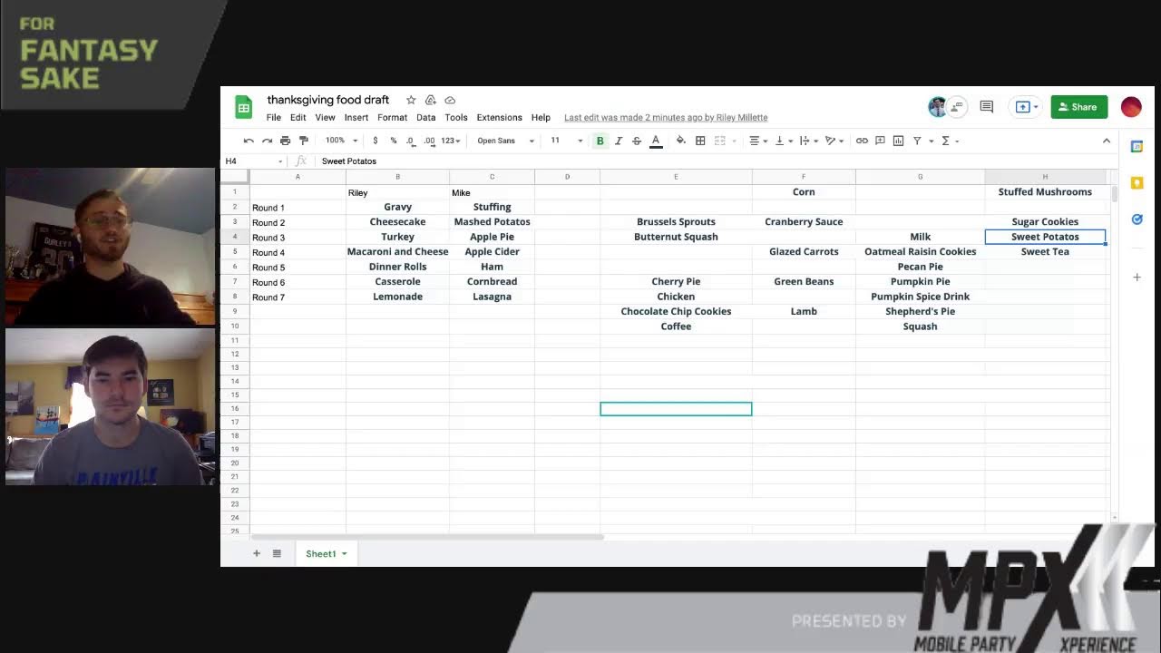
Task: Open the Edit menu
Action: [298, 117]
